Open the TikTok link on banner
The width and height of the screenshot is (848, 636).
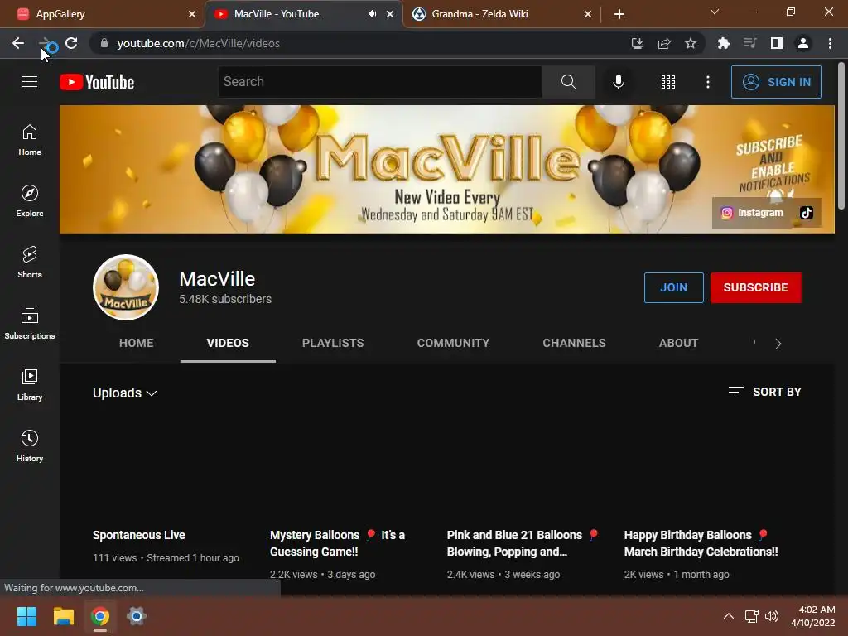(x=807, y=213)
